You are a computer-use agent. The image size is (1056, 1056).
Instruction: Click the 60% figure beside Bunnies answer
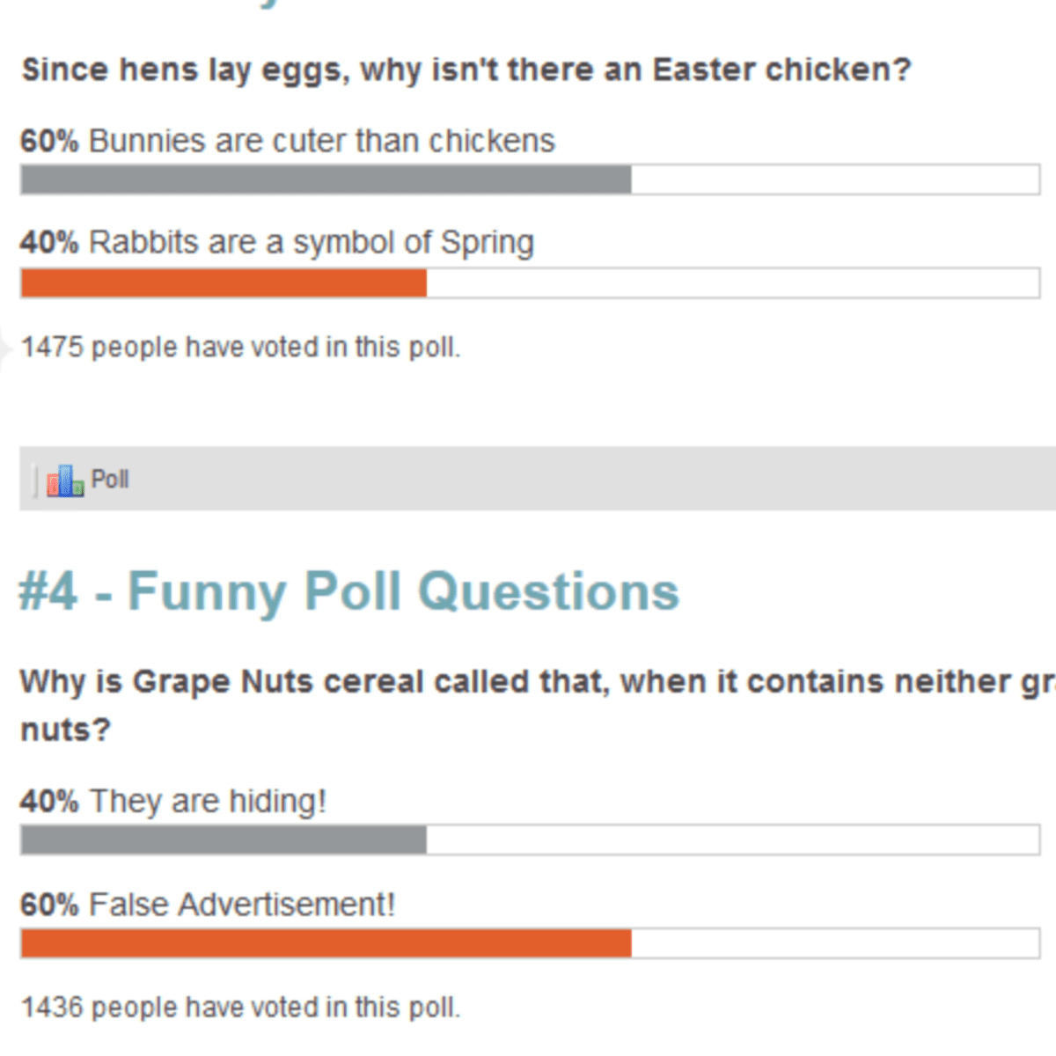[50, 141]
